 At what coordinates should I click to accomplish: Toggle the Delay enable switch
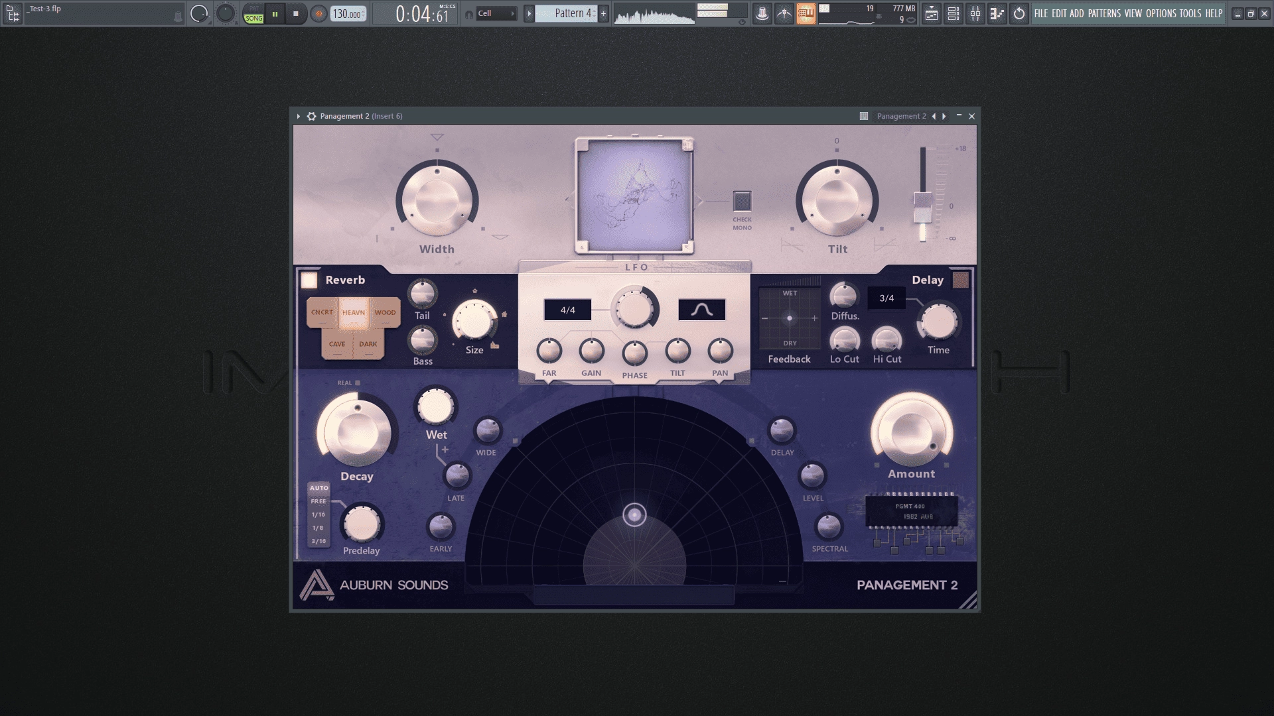960,280
